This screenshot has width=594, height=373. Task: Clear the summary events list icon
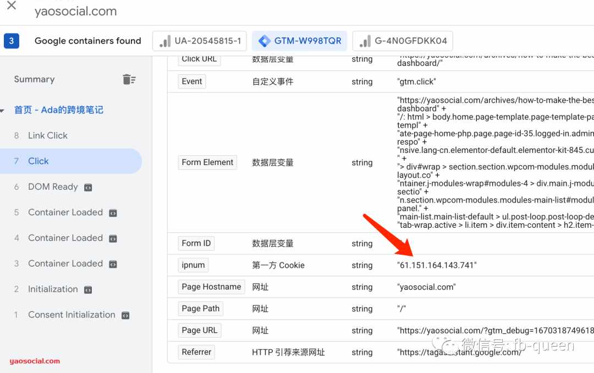point(129,79)
